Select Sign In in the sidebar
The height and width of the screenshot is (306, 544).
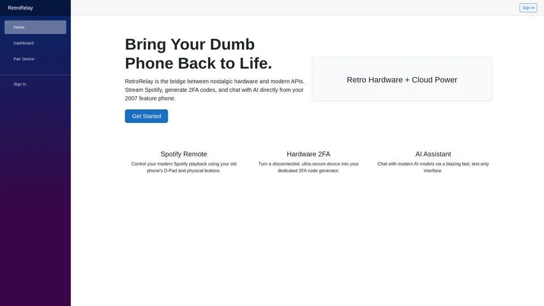35,84
